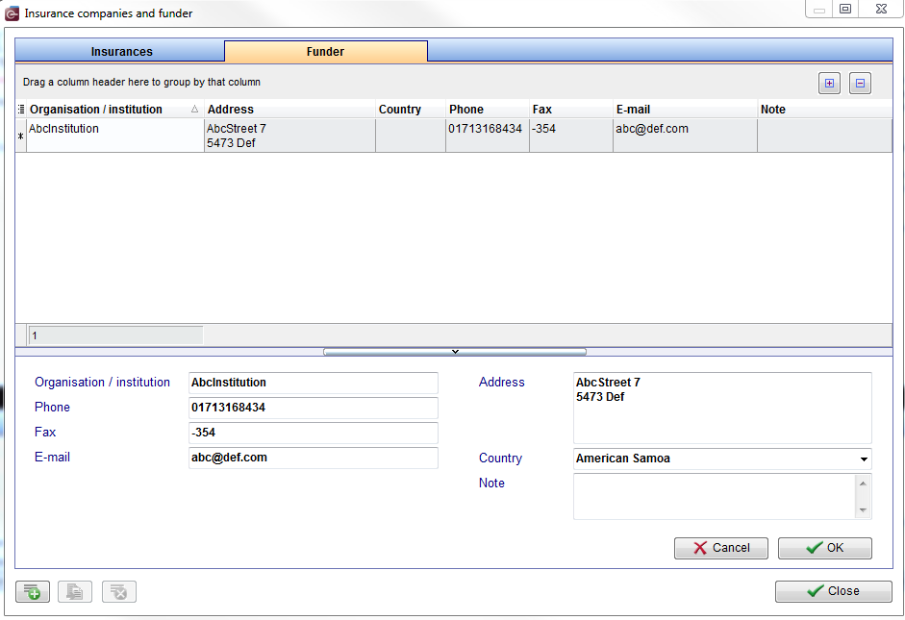Image resolution: width=905 pixels, height=620 pixels.
Task: Click the Fax column header
Action: [571, 109]
